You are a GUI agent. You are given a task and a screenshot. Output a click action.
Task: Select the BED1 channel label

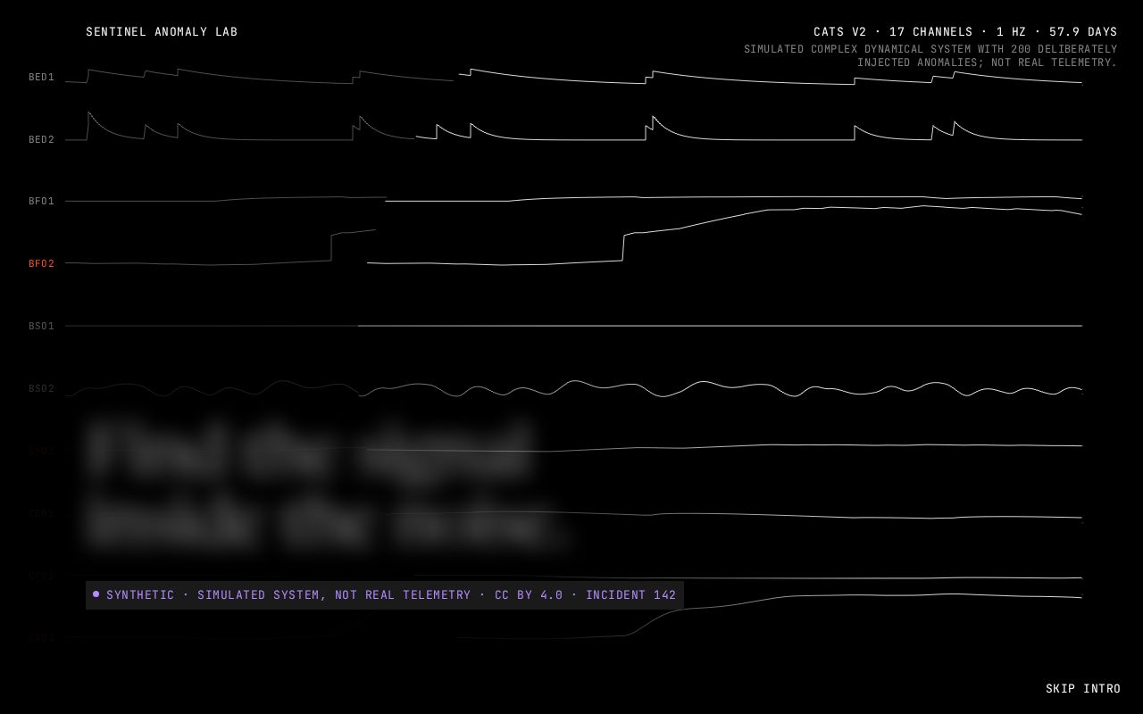point(41,78)
